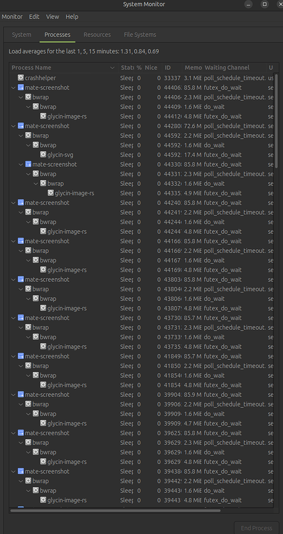Click the crashhelper process icon

21,78
